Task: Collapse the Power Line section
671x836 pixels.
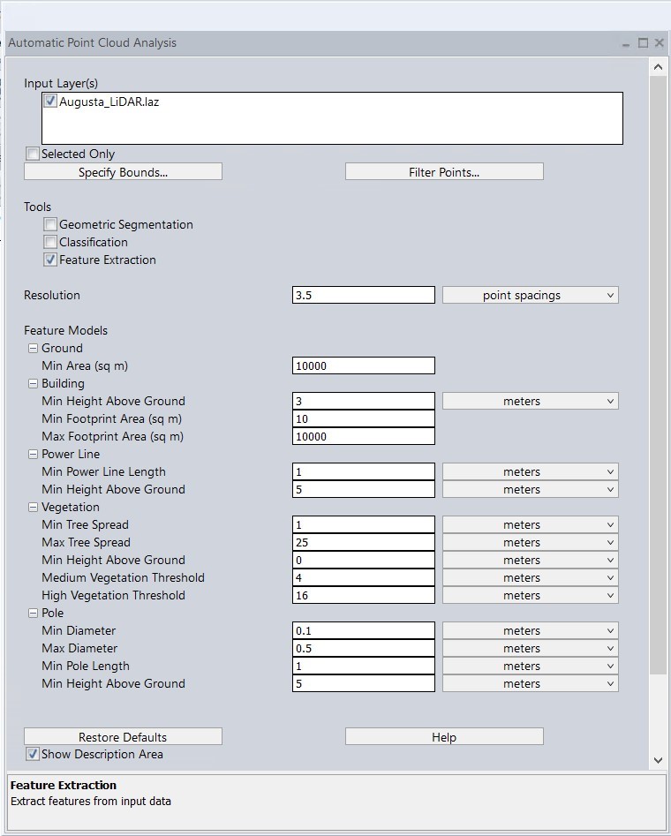Action: click(34, 455)
